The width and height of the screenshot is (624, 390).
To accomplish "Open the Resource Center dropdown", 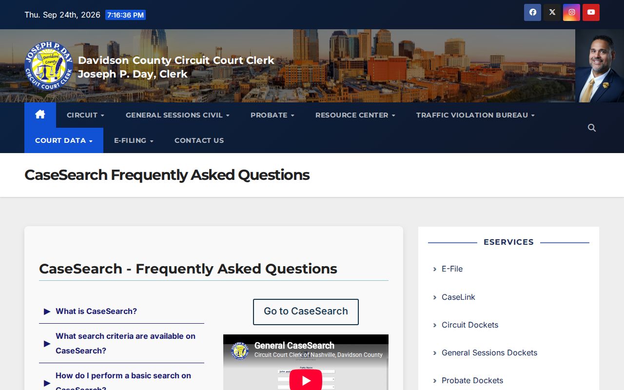I will click(x=355, y=115).
